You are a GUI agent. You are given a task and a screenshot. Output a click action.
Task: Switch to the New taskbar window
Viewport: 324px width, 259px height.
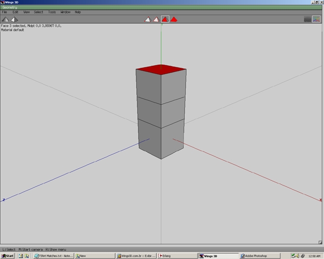pyautogui.click(x=95, y=256)
